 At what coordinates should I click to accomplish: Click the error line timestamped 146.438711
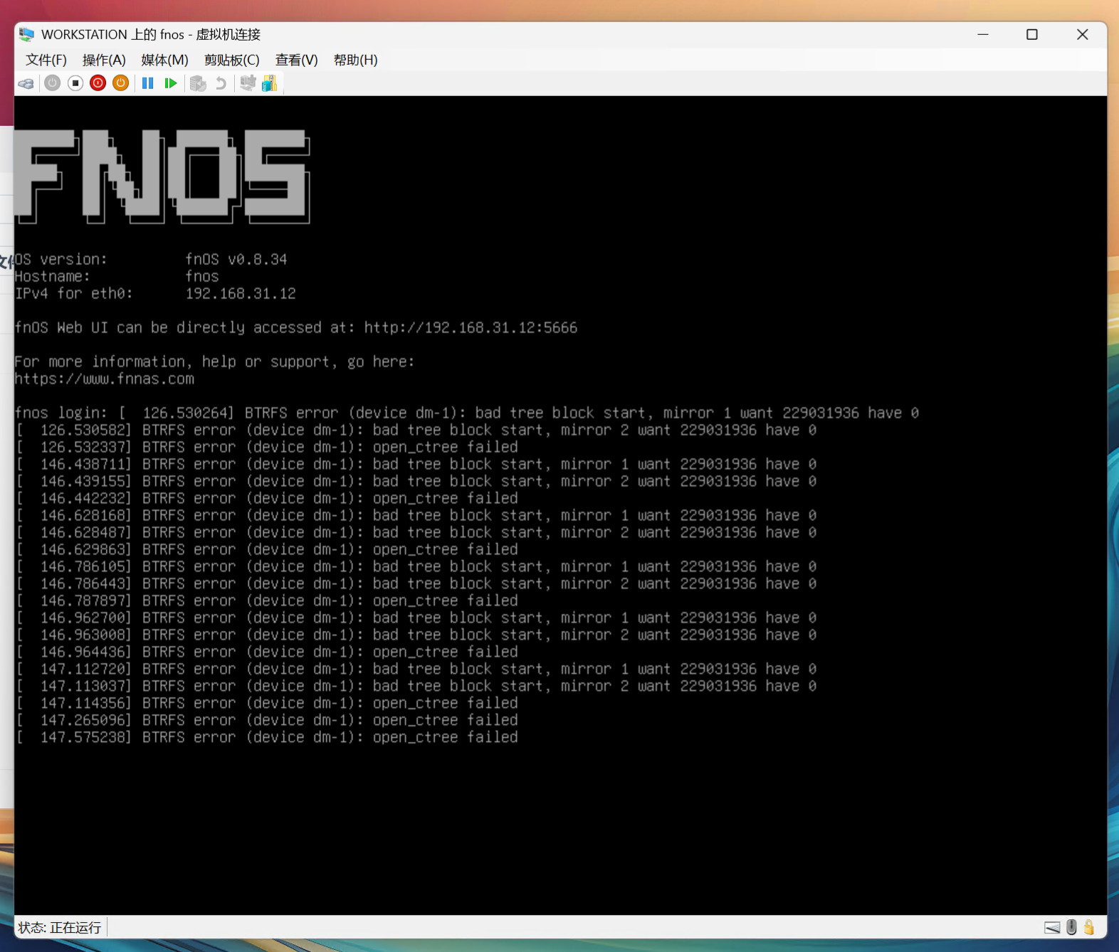(x=416, y=465)
